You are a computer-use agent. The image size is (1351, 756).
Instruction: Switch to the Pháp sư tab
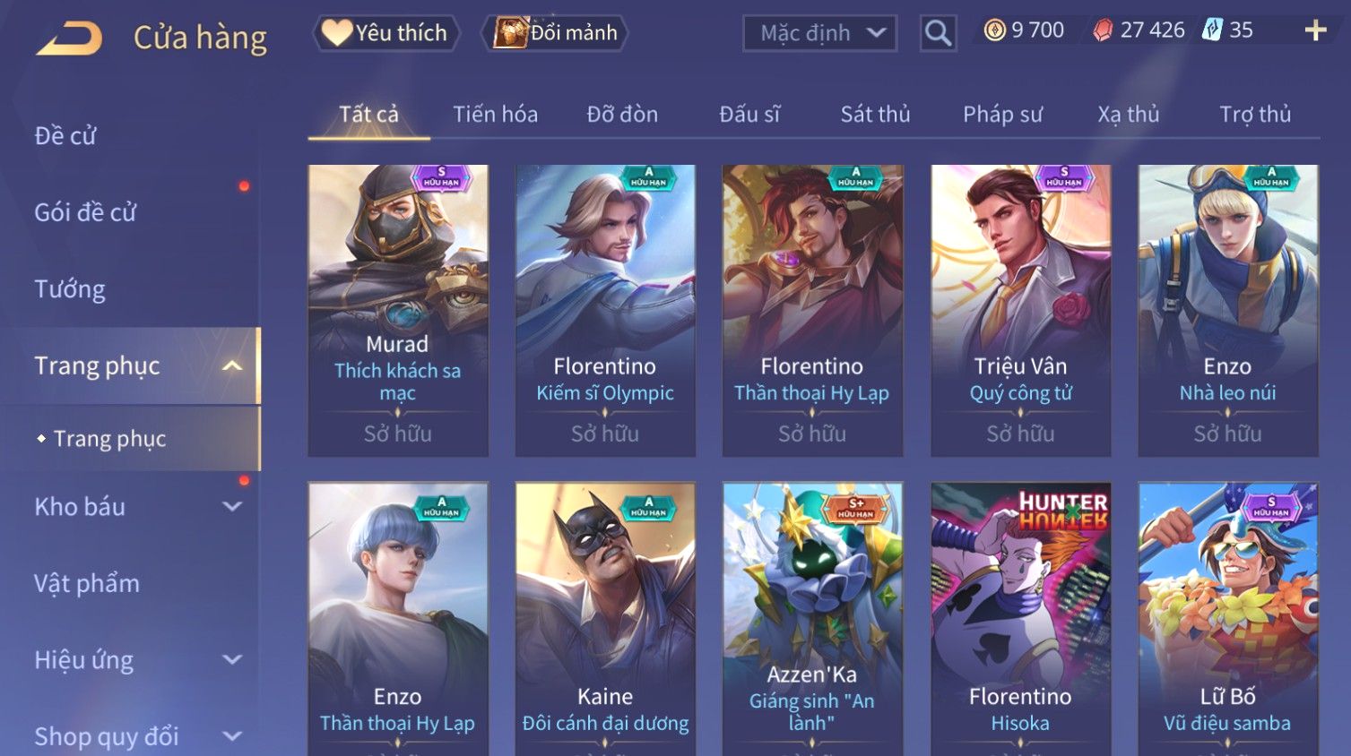1002,115
